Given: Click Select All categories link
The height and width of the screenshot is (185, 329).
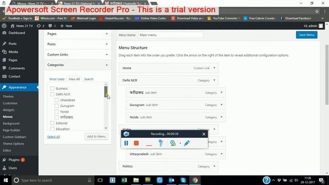Looking at the screenshot, I should (x=53, y=137).
